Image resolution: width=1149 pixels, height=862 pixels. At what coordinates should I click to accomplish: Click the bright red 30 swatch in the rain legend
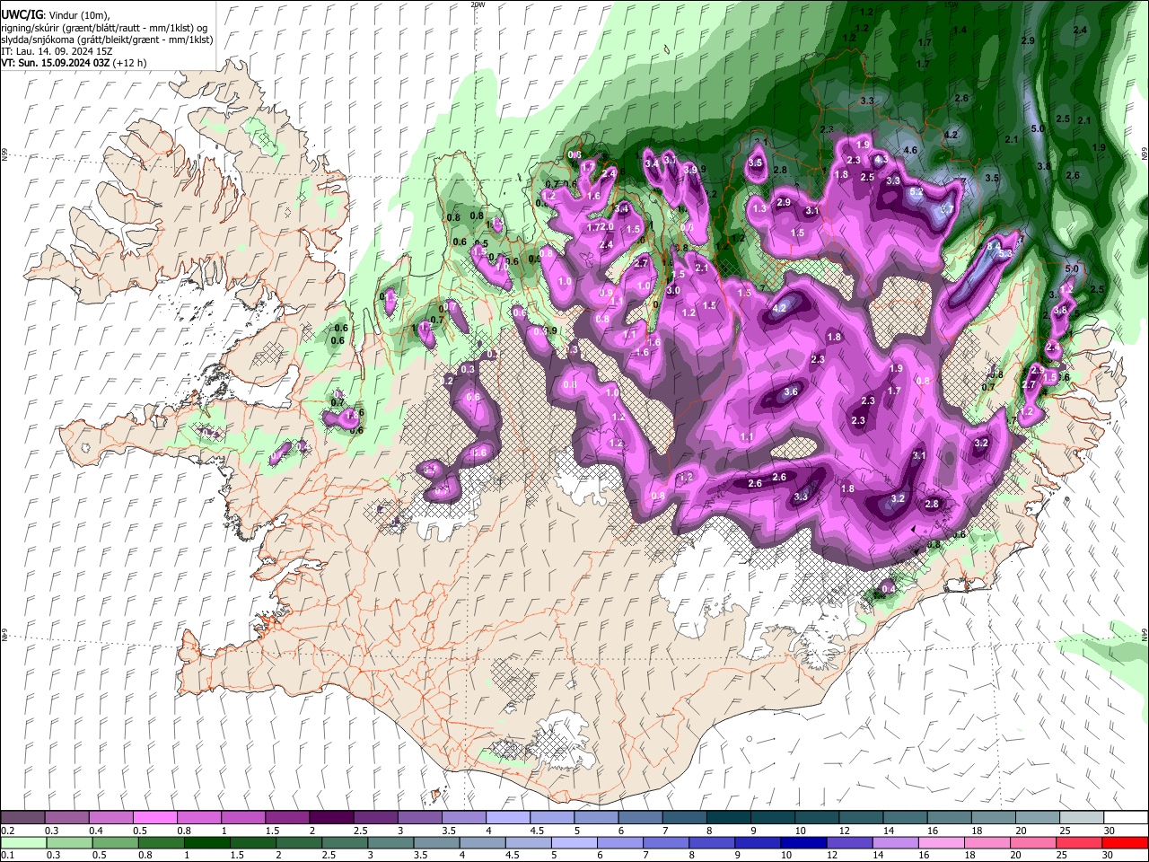tap(1125, 842)
